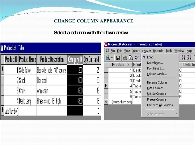195x146 pixels.
Task: Click the Category ID cell showing 200
Action: tap(75, 70)
